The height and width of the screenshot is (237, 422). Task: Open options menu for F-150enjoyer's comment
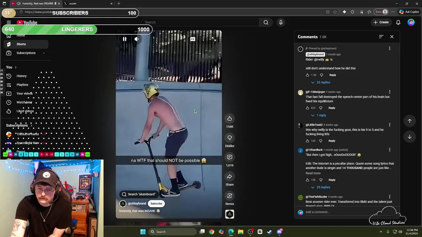tap(390, 92)
